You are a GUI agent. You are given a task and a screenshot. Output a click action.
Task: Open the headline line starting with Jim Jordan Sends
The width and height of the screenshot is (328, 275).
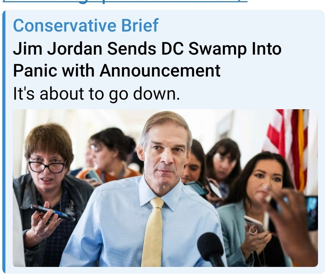point(147,49)
